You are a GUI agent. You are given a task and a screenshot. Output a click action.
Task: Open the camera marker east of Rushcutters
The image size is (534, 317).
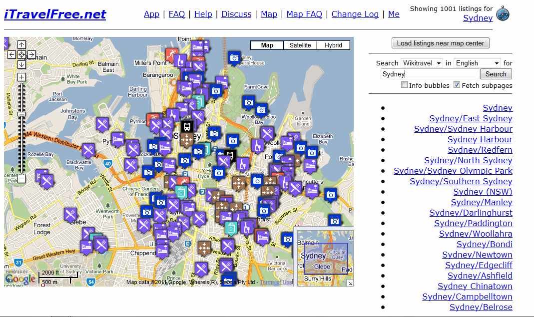coord(330,195)
